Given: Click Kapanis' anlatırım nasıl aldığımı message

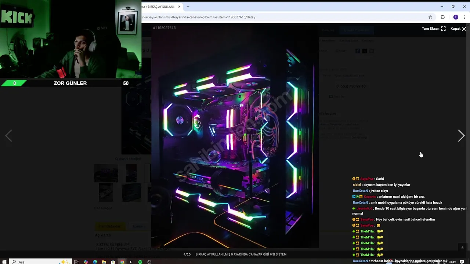Looking at the screenshot, I should point(388,197).
